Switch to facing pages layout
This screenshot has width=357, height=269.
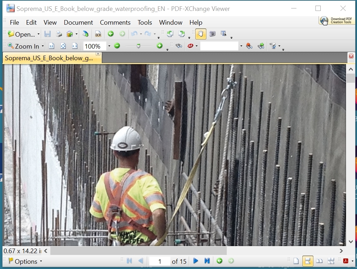[319, 261]
